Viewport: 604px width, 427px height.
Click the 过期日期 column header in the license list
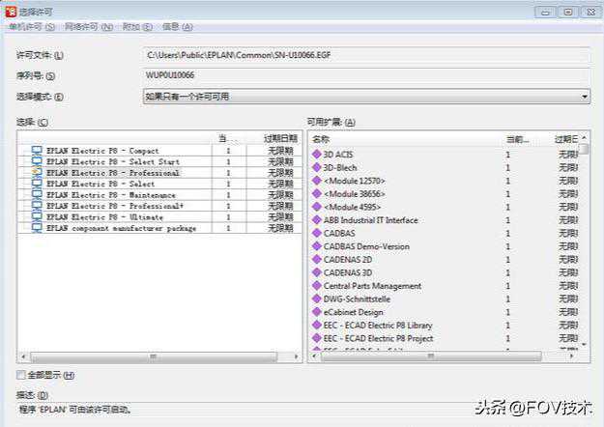(273, 139)
